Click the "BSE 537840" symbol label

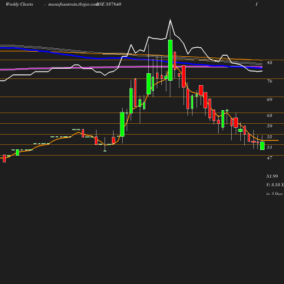click(109, 5)
